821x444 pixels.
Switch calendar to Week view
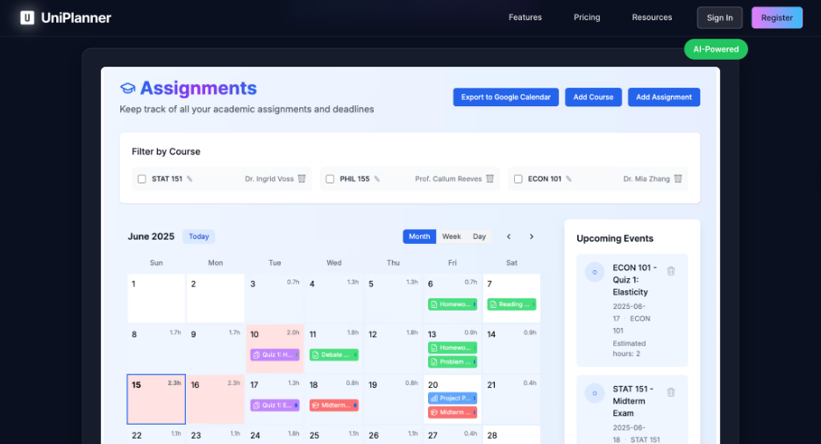452,237
